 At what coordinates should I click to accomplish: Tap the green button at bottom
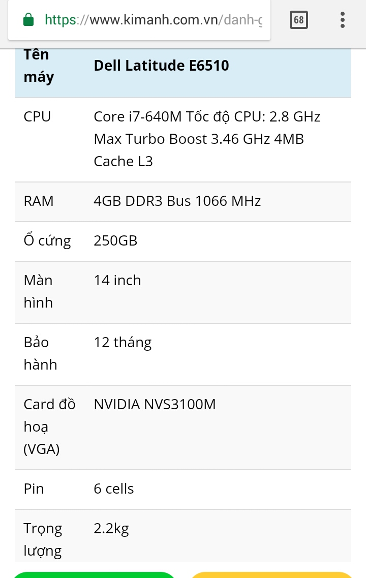pyautogui.click(x=94, y=574)
